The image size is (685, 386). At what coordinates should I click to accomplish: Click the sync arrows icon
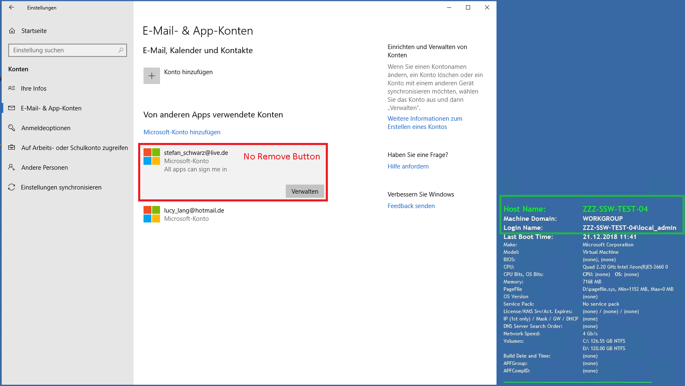12,187
